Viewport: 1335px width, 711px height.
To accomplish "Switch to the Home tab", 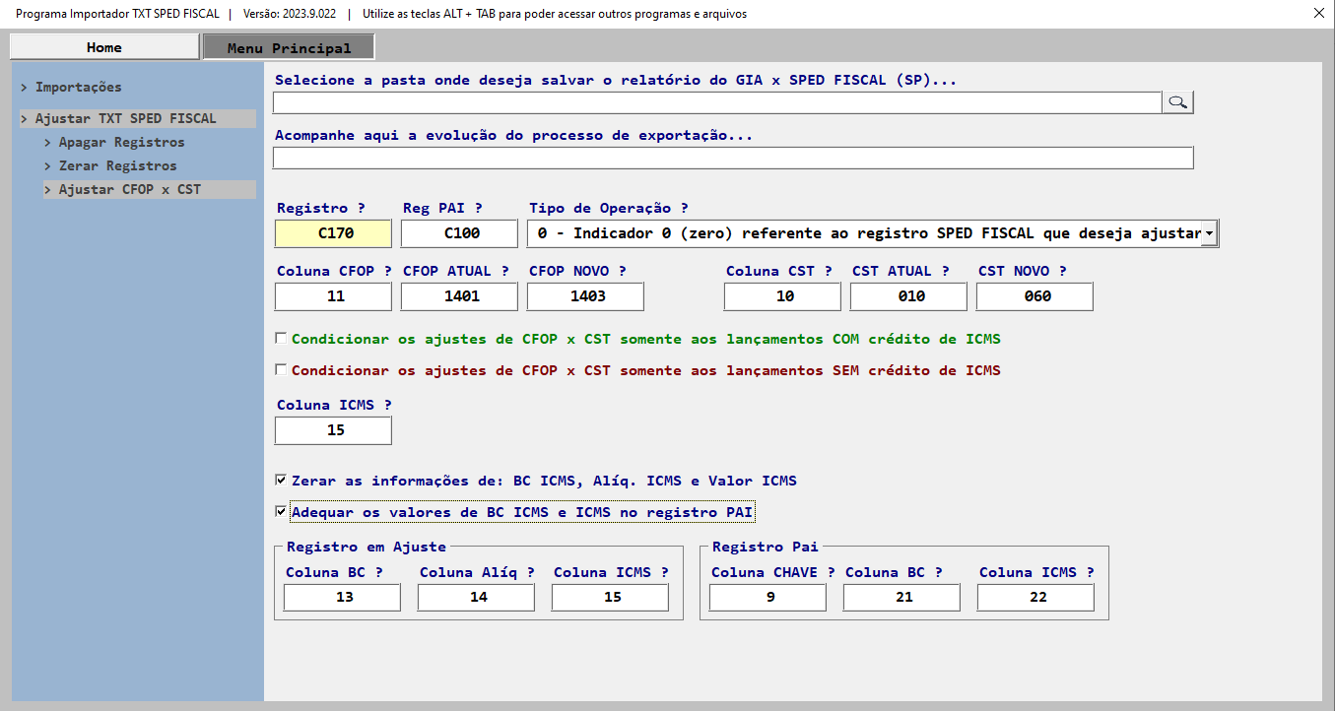I will [x=104, y=47].
